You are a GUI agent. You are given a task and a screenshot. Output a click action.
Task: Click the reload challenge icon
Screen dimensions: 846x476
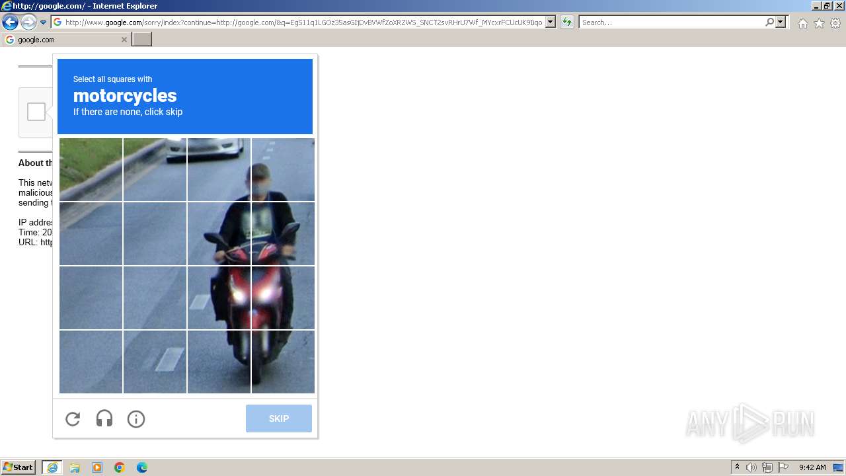pyautogui.click(x=73, y=419)
